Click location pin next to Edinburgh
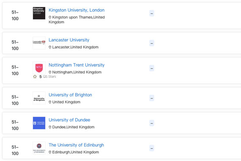Image resolution: width=241 pixels, height=161 pixels. tap(50, 152)
